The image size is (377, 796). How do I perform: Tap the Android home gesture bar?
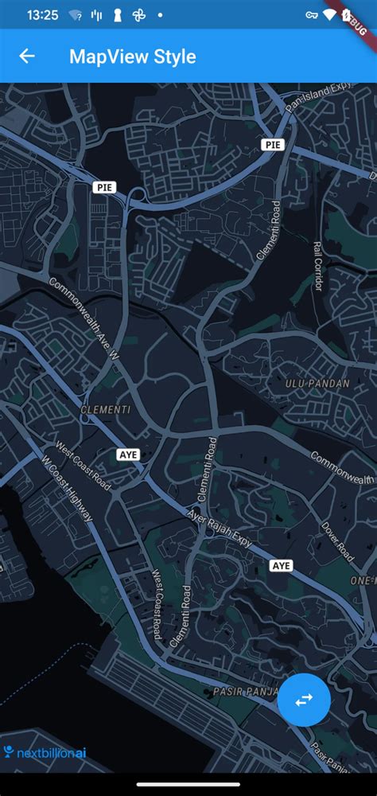(x=188, y=785)
